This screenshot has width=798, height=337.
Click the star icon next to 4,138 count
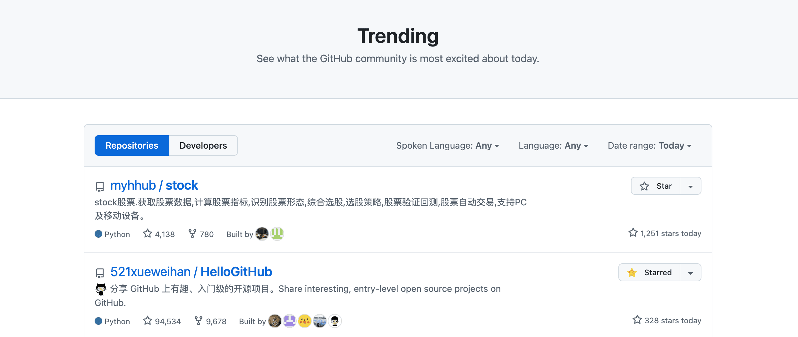[148, 234]
